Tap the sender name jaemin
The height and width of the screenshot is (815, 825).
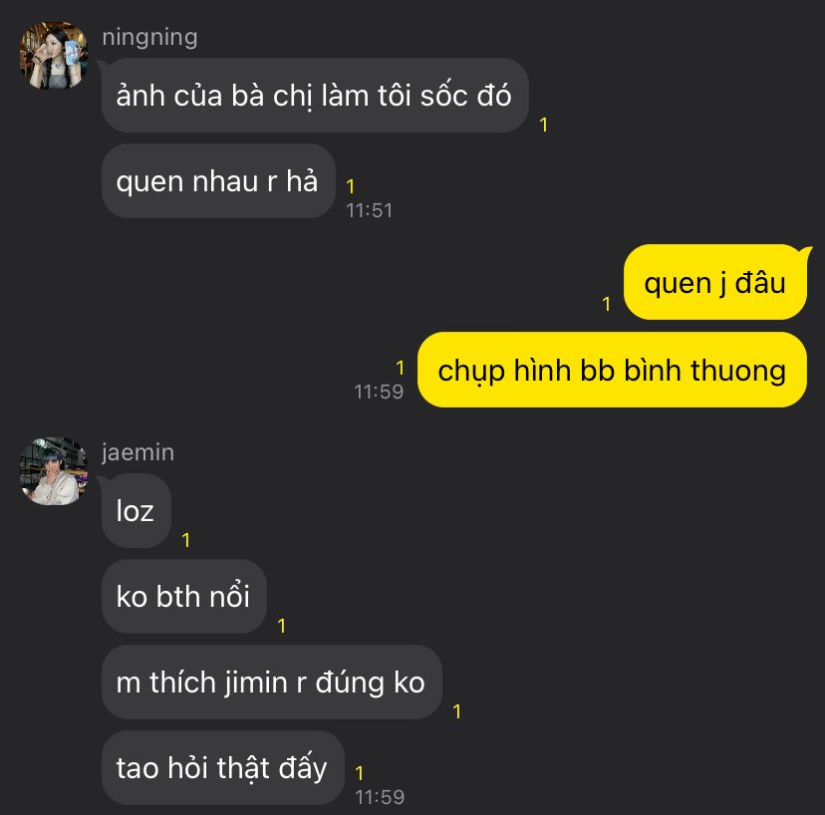pos(137,452)
